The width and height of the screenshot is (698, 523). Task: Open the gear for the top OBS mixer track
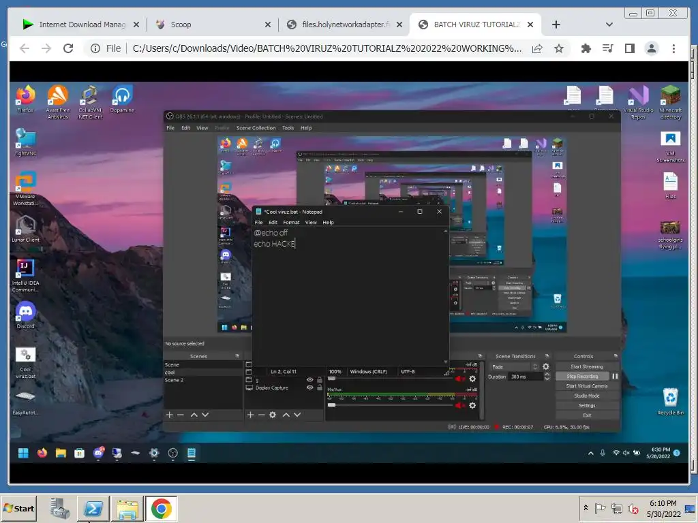click(472, 379)
